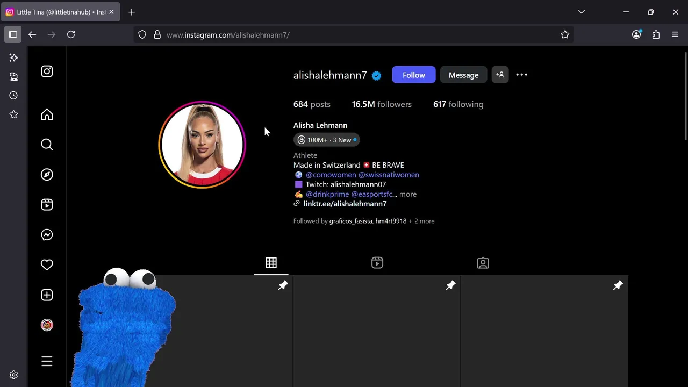The image size is (688, 387).
Task: Create a new post with plus icon
Action: (47, 295)
